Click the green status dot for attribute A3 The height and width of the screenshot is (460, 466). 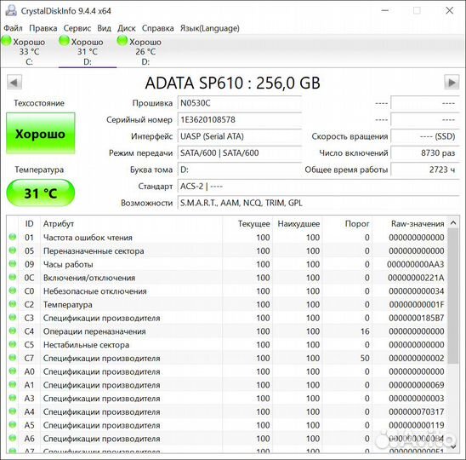(13, 398)
